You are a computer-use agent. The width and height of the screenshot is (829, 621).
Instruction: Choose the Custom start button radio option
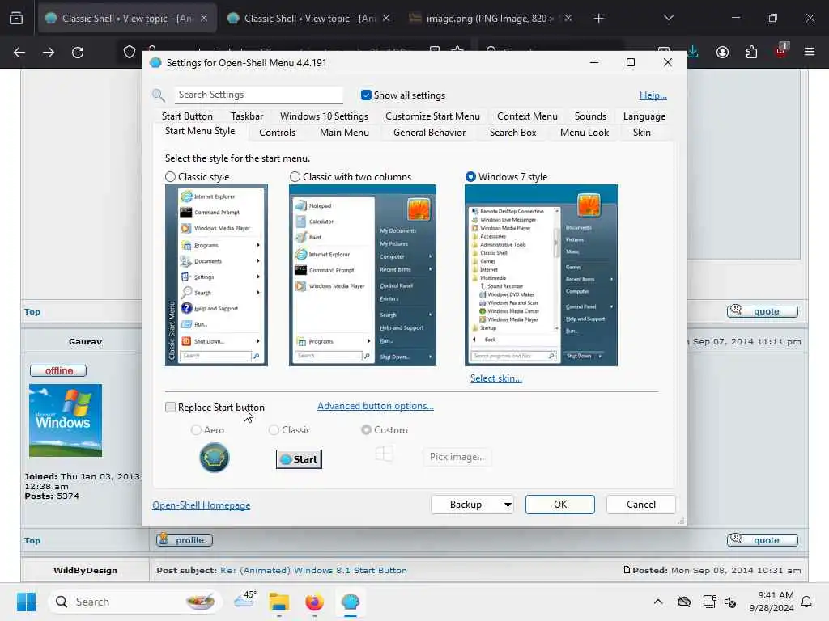tap(366, 430)
